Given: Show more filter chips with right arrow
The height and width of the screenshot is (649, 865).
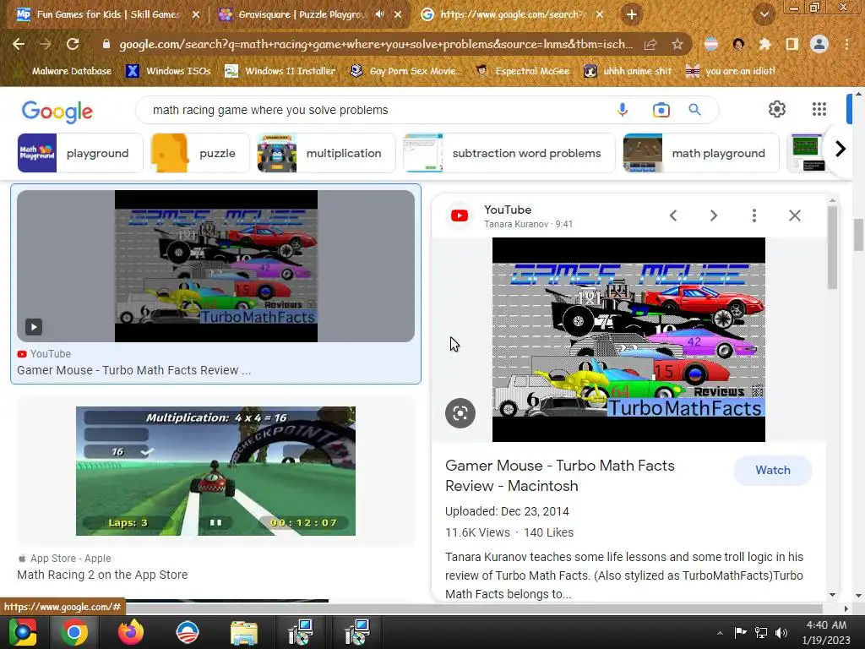Looking at the screenshot, I should click(840, 149).
